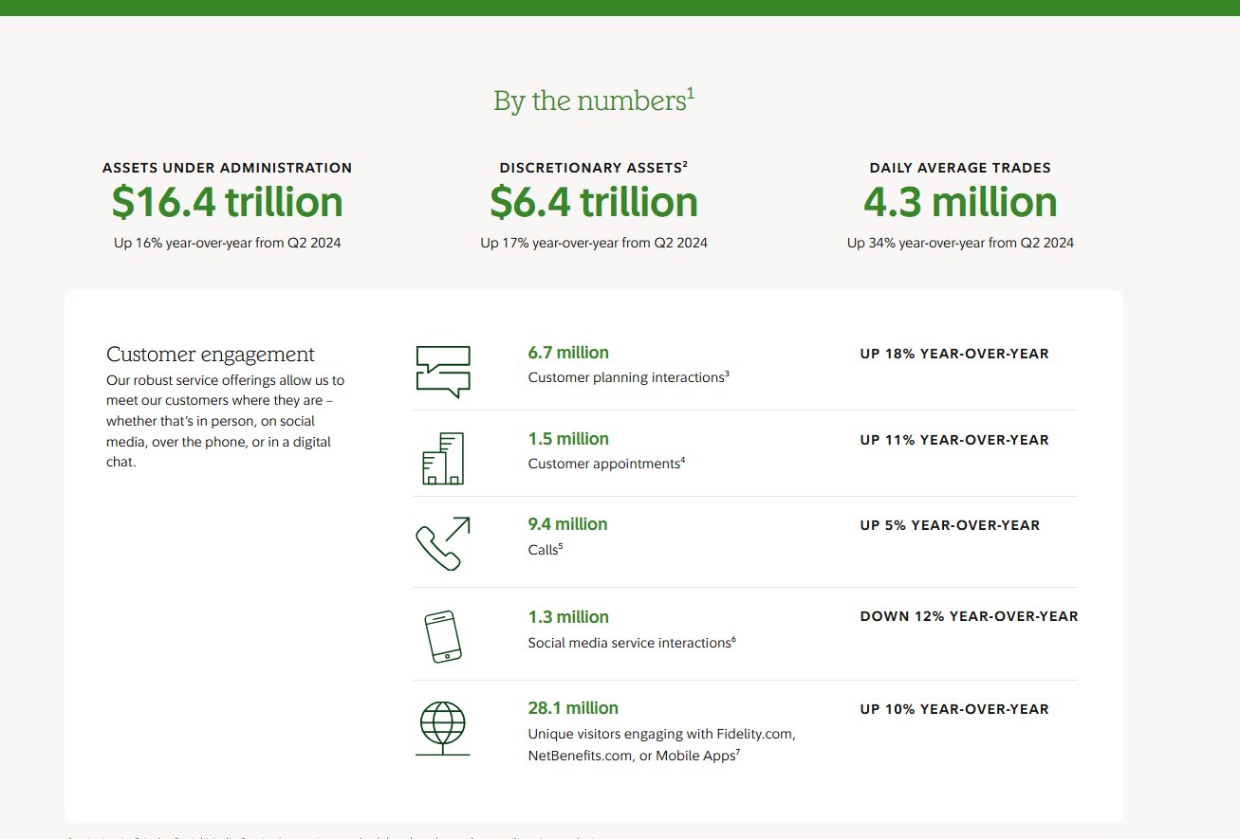This screenshot has width=1240, height=839.
Task: Open footnote 7 after Mobile Apps
Action: [x=736, y=753]
